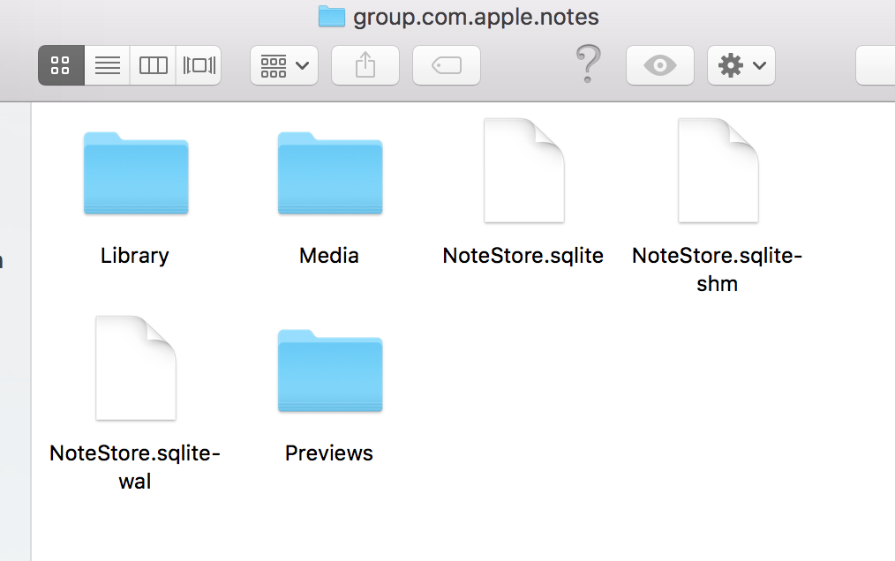Click the Library folder name label
This screenshot has height=561, width=895.
(135, 256)
